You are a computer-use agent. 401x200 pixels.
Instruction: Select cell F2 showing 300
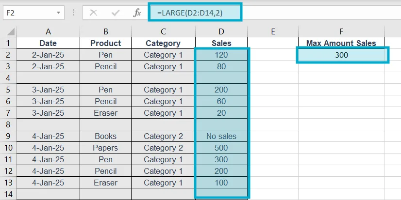click(341, 55)
